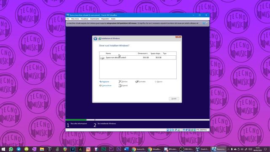Viewport: 270px width, 152px height.
Task: Click the Aggiorna link
Action: point(104,81)
